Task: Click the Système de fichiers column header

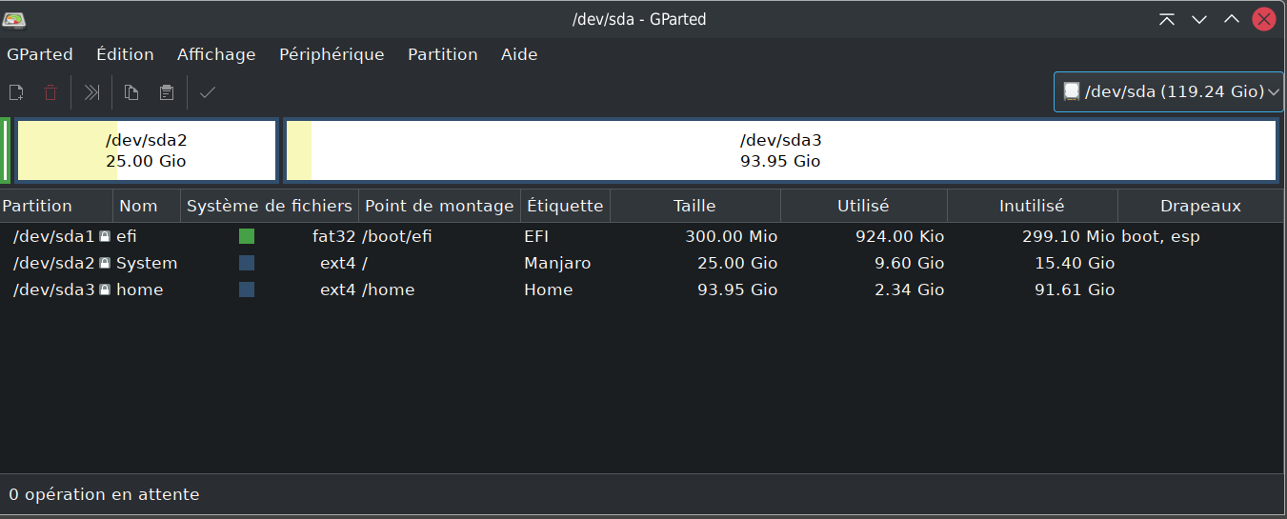Action: point(270,206)
